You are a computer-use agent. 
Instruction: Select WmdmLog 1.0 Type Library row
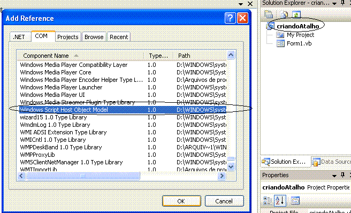pos(123,125)
